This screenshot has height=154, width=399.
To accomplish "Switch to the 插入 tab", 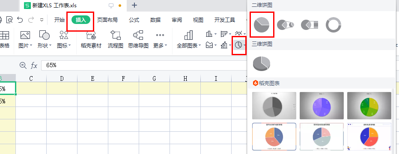I will (x=81, y=20).
